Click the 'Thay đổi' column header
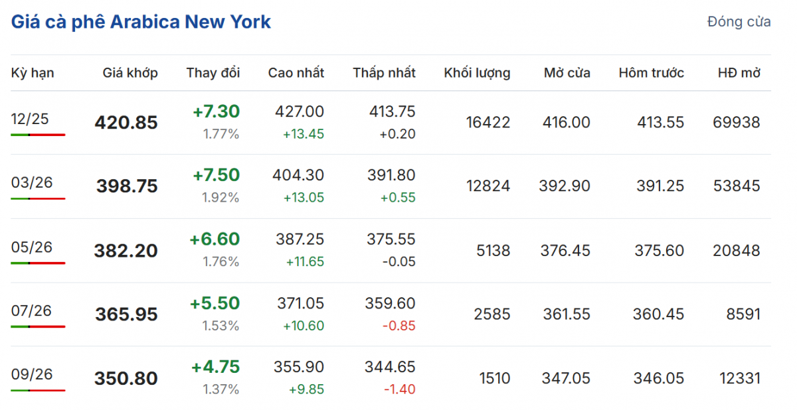Screen dimensions: 797x410 click(x=213, y=73)
